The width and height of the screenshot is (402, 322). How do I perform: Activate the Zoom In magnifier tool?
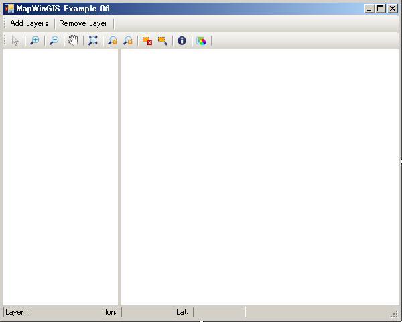pyautogui.click(x=35, y=40)
